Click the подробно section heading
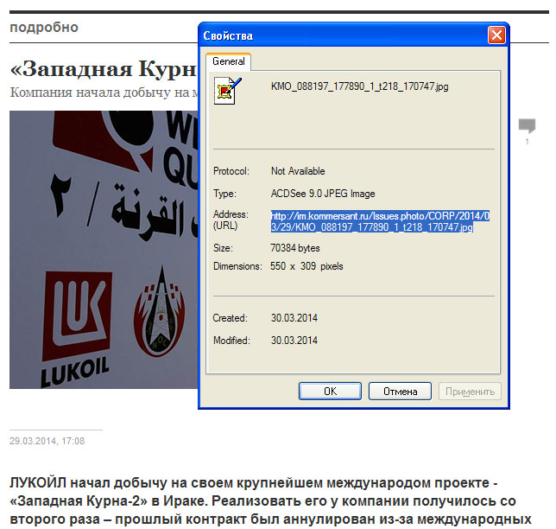 (x=44, y=28)
